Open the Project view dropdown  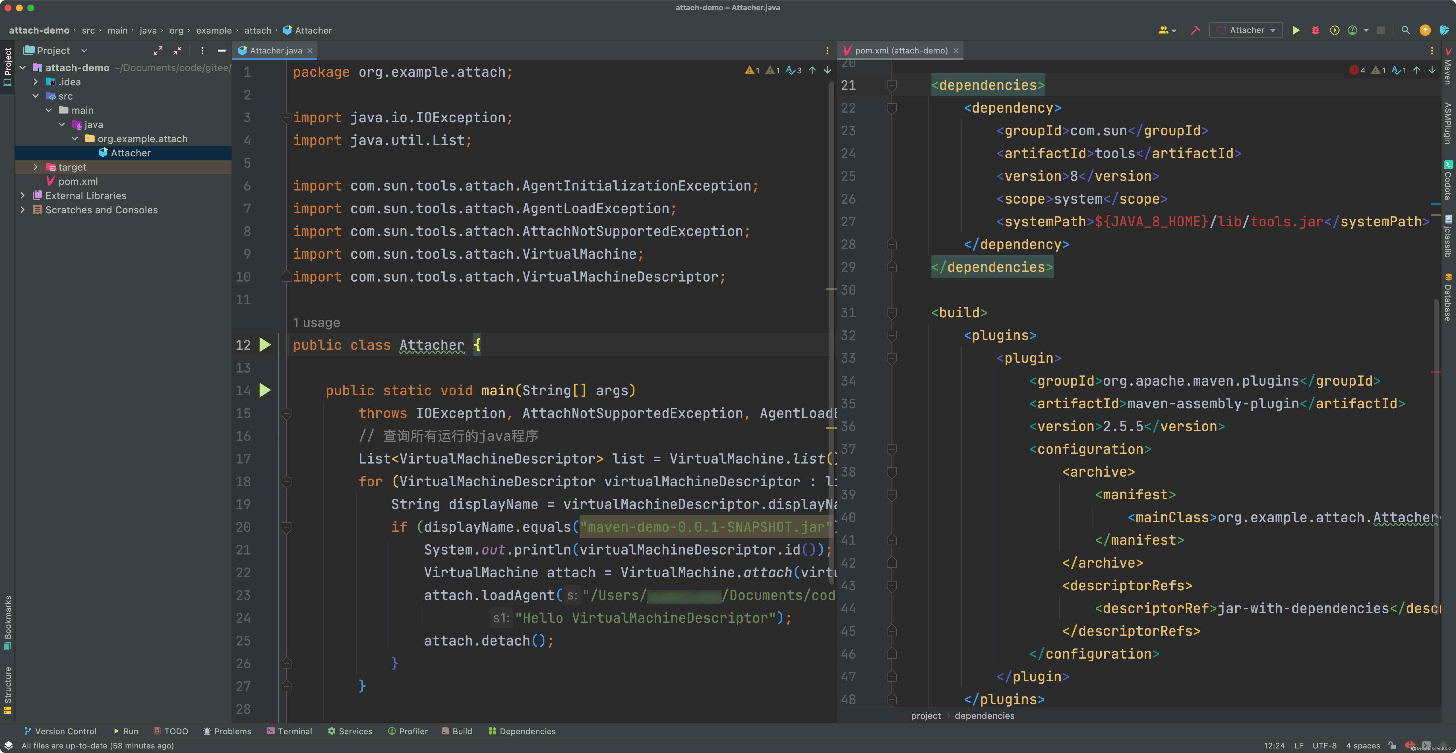click(55, 50)
